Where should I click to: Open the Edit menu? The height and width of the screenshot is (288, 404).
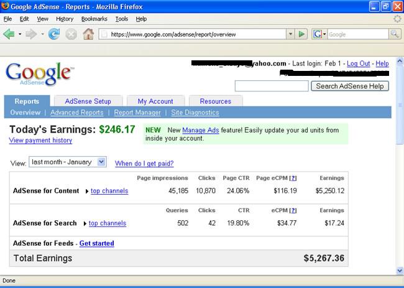click(24, 19)
